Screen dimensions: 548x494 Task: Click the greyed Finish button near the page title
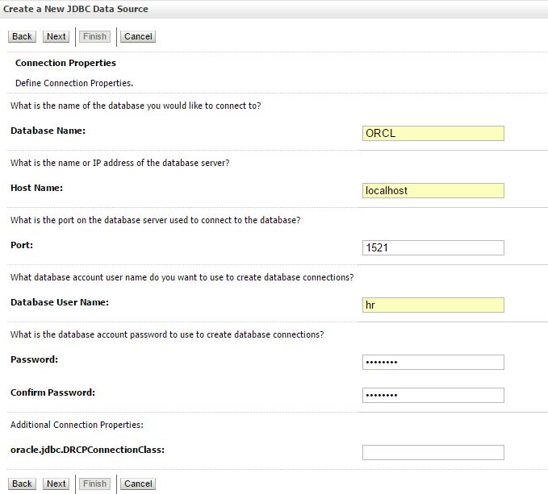pos(94,36)
